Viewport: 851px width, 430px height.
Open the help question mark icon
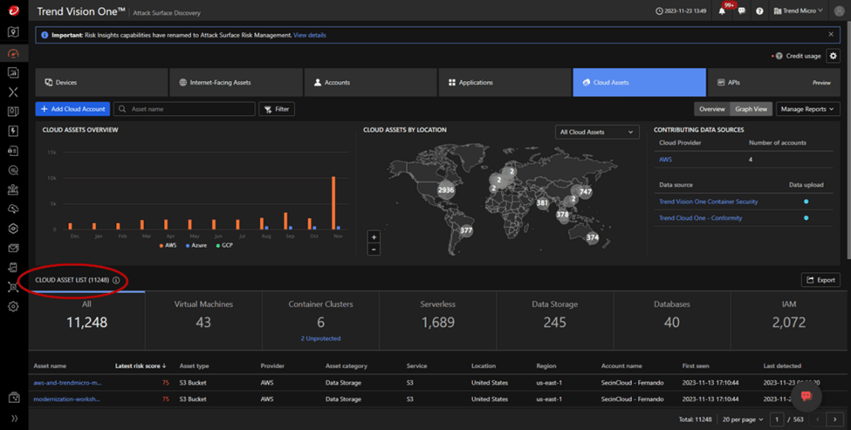tap(759, 10)
